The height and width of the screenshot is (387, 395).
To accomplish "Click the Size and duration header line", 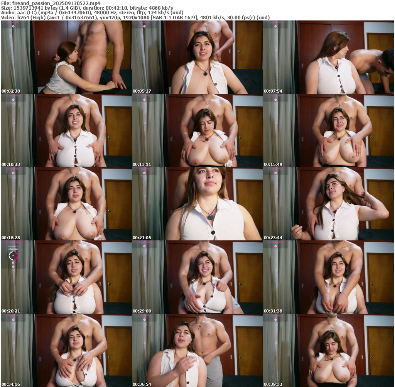I will pyautogui.click(x=87, y=8).
